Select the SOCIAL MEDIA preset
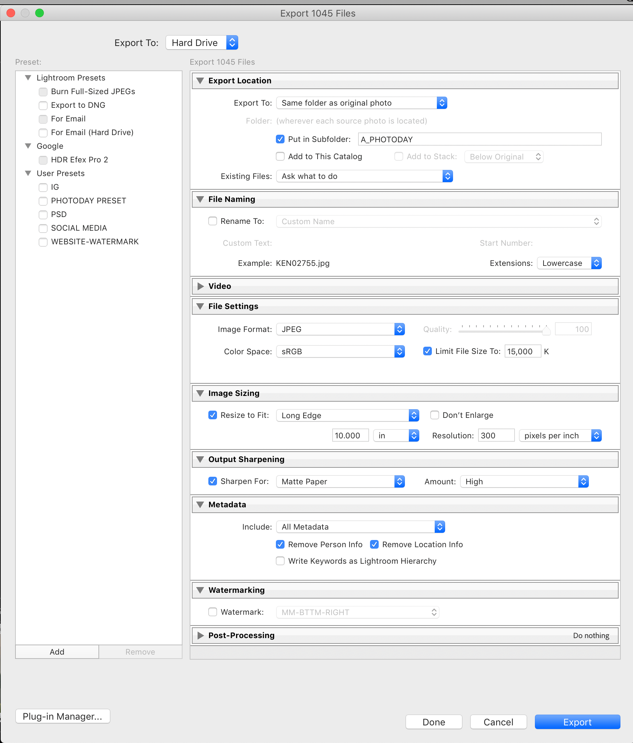The width and height of the screenshot is (633, 743). click(79, 228)
